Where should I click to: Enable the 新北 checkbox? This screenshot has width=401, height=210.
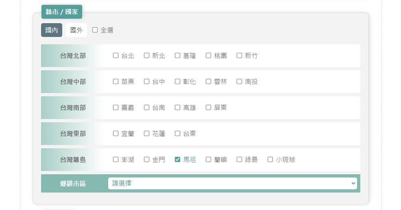pyautogui.click(x=147, y=56)
